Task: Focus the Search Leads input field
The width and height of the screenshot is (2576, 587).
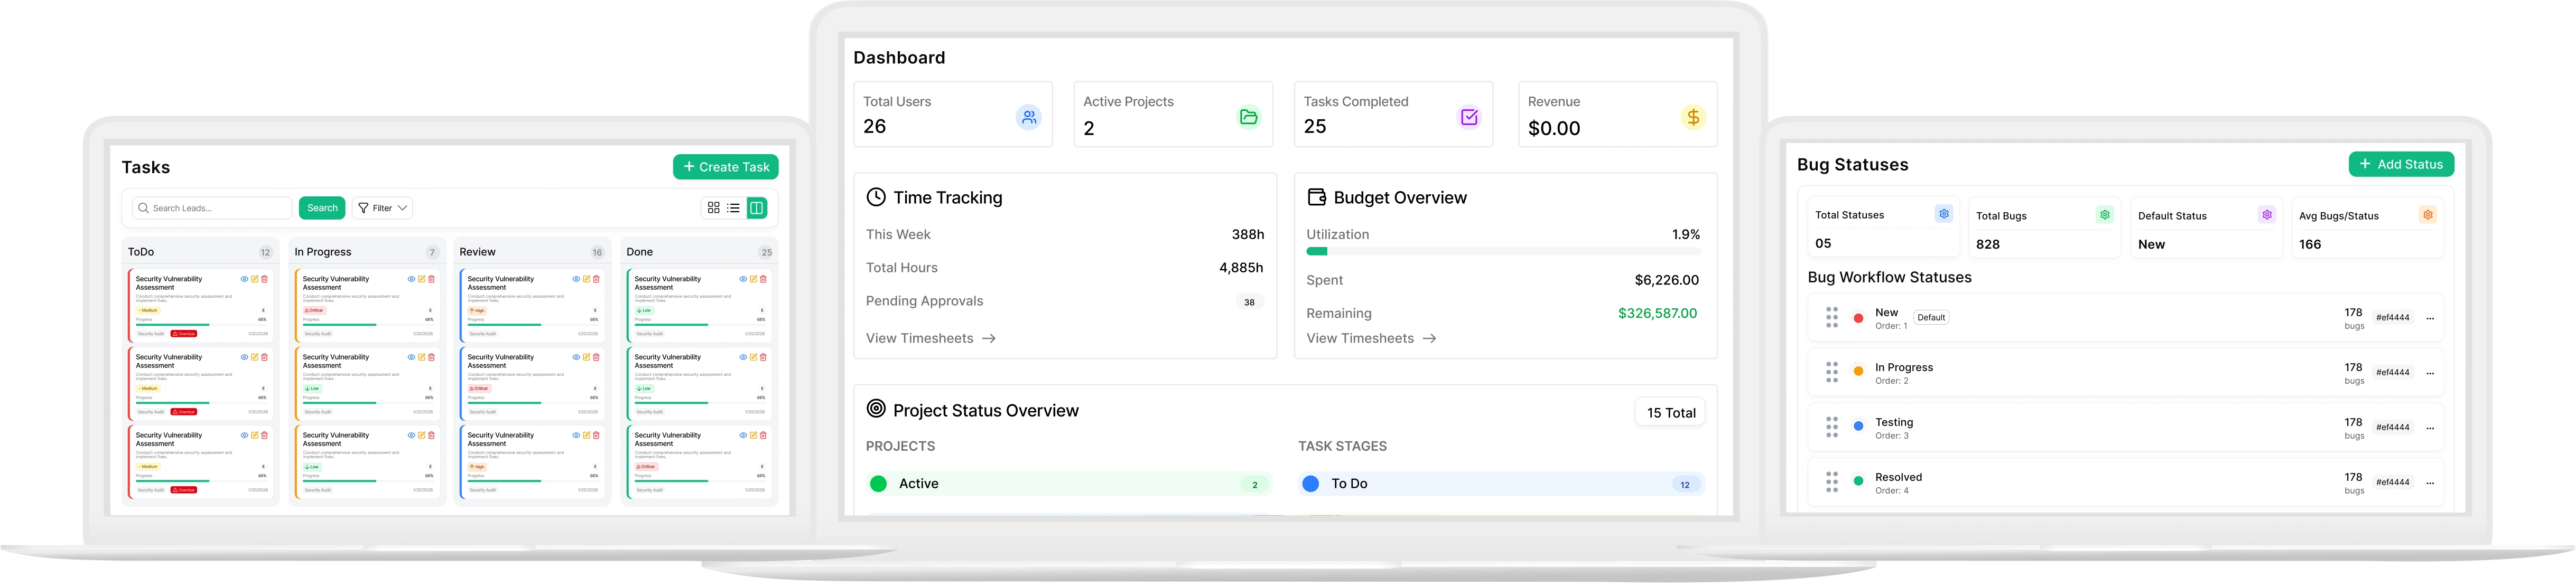Action: pos(212,207)
